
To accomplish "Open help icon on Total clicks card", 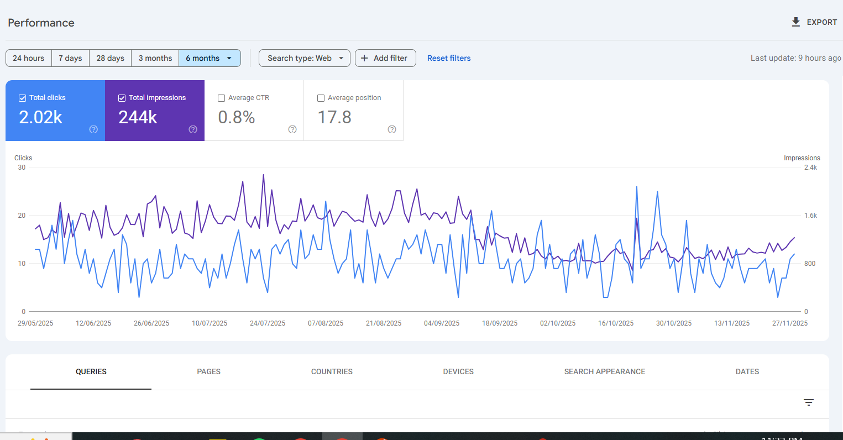I will [x=93, y=129].
